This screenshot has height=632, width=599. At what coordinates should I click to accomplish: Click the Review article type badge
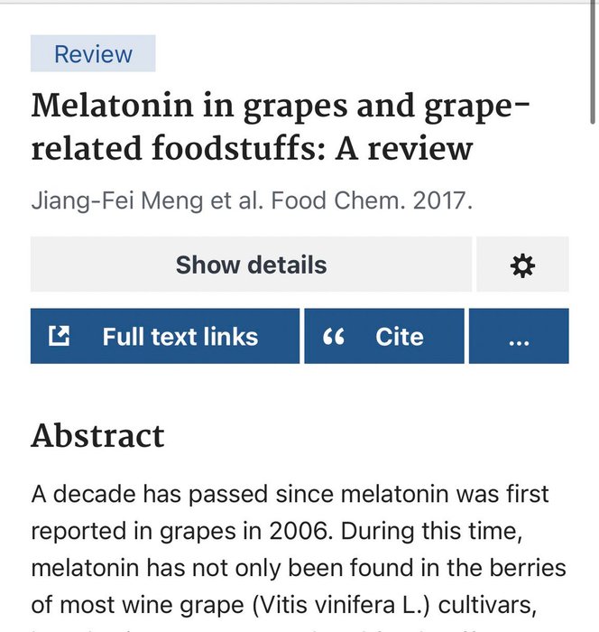coord(93,54)
